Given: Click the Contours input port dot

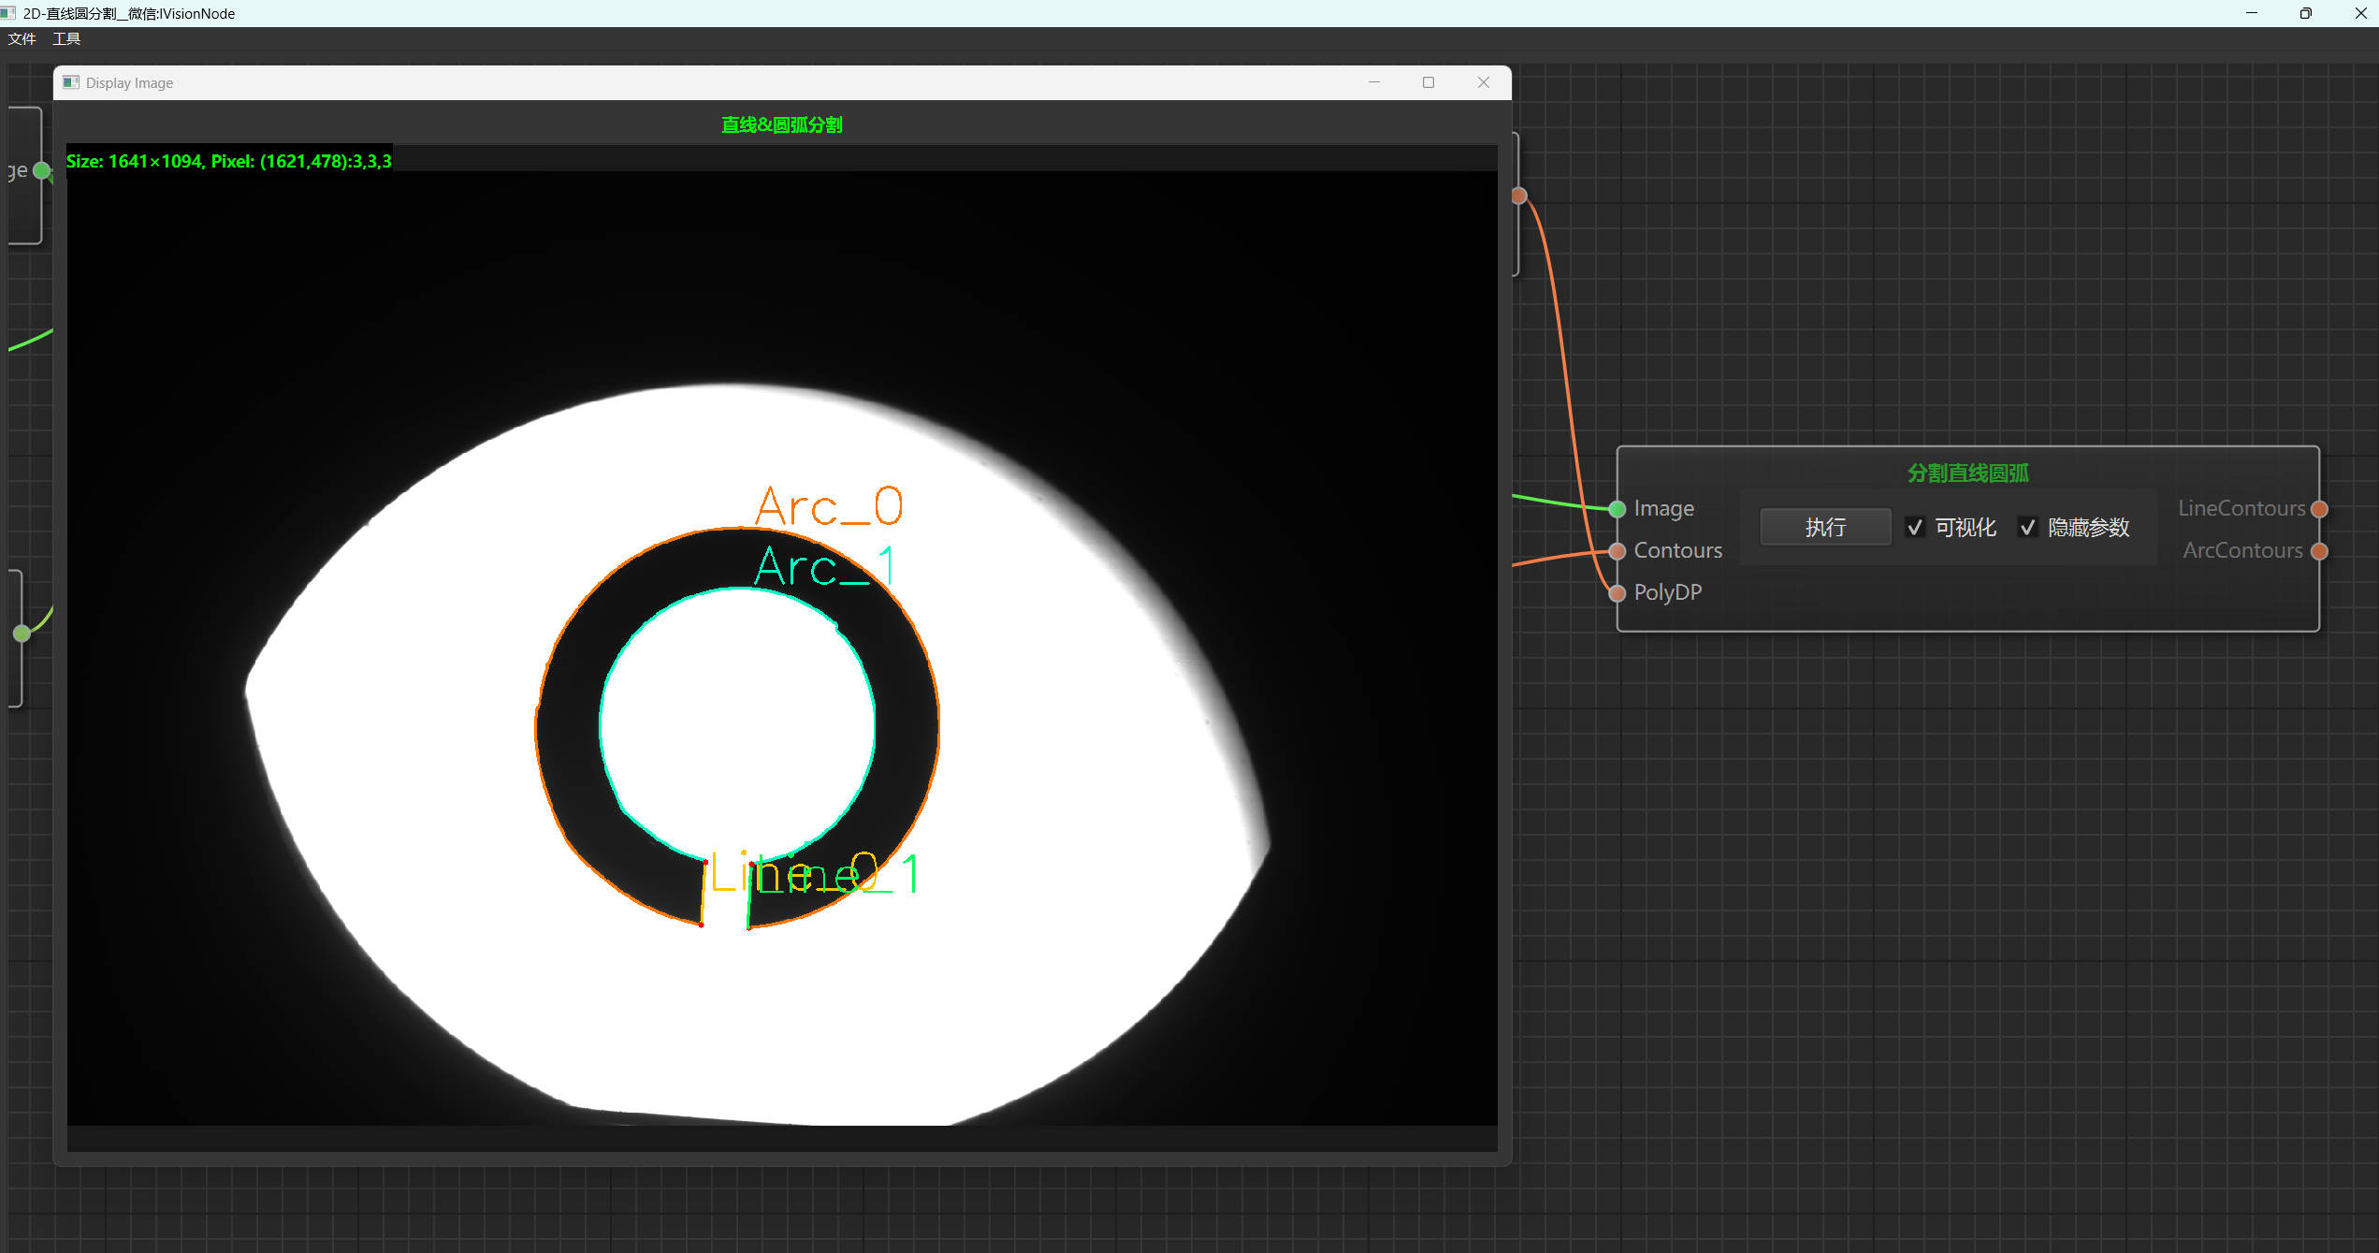Looking at the screenshot, I should [1617, 551].
